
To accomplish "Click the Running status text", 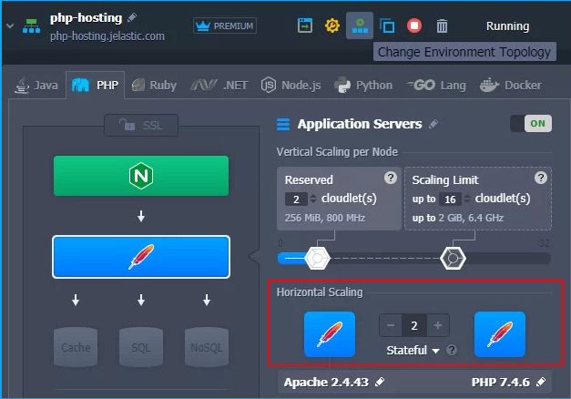I will point(507,26).
